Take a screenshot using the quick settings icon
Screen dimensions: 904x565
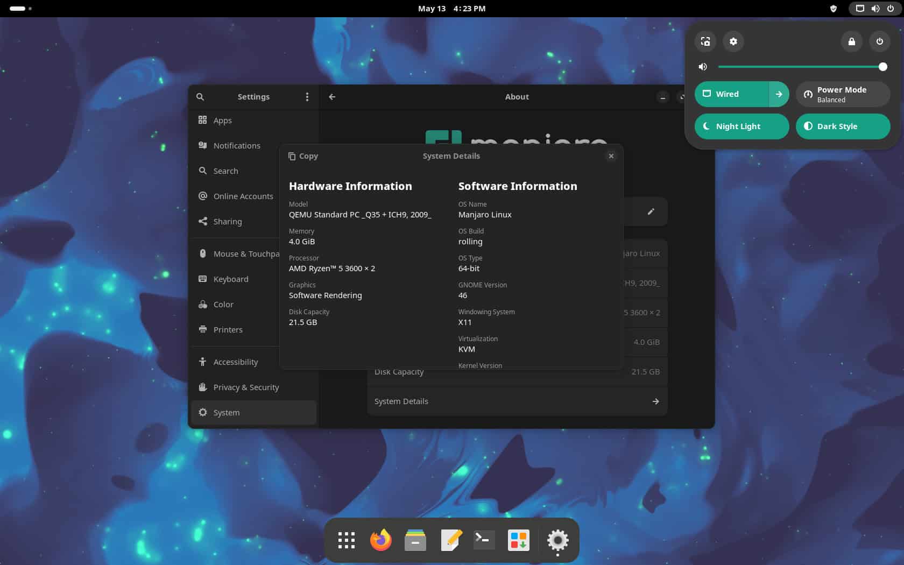[x=705, y=41]
